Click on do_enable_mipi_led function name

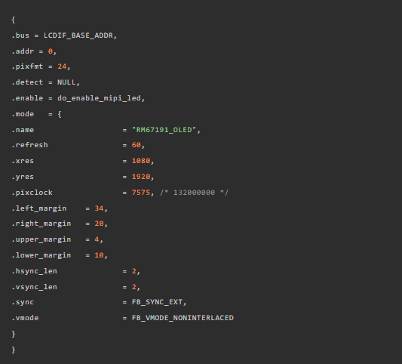[99, 98]
